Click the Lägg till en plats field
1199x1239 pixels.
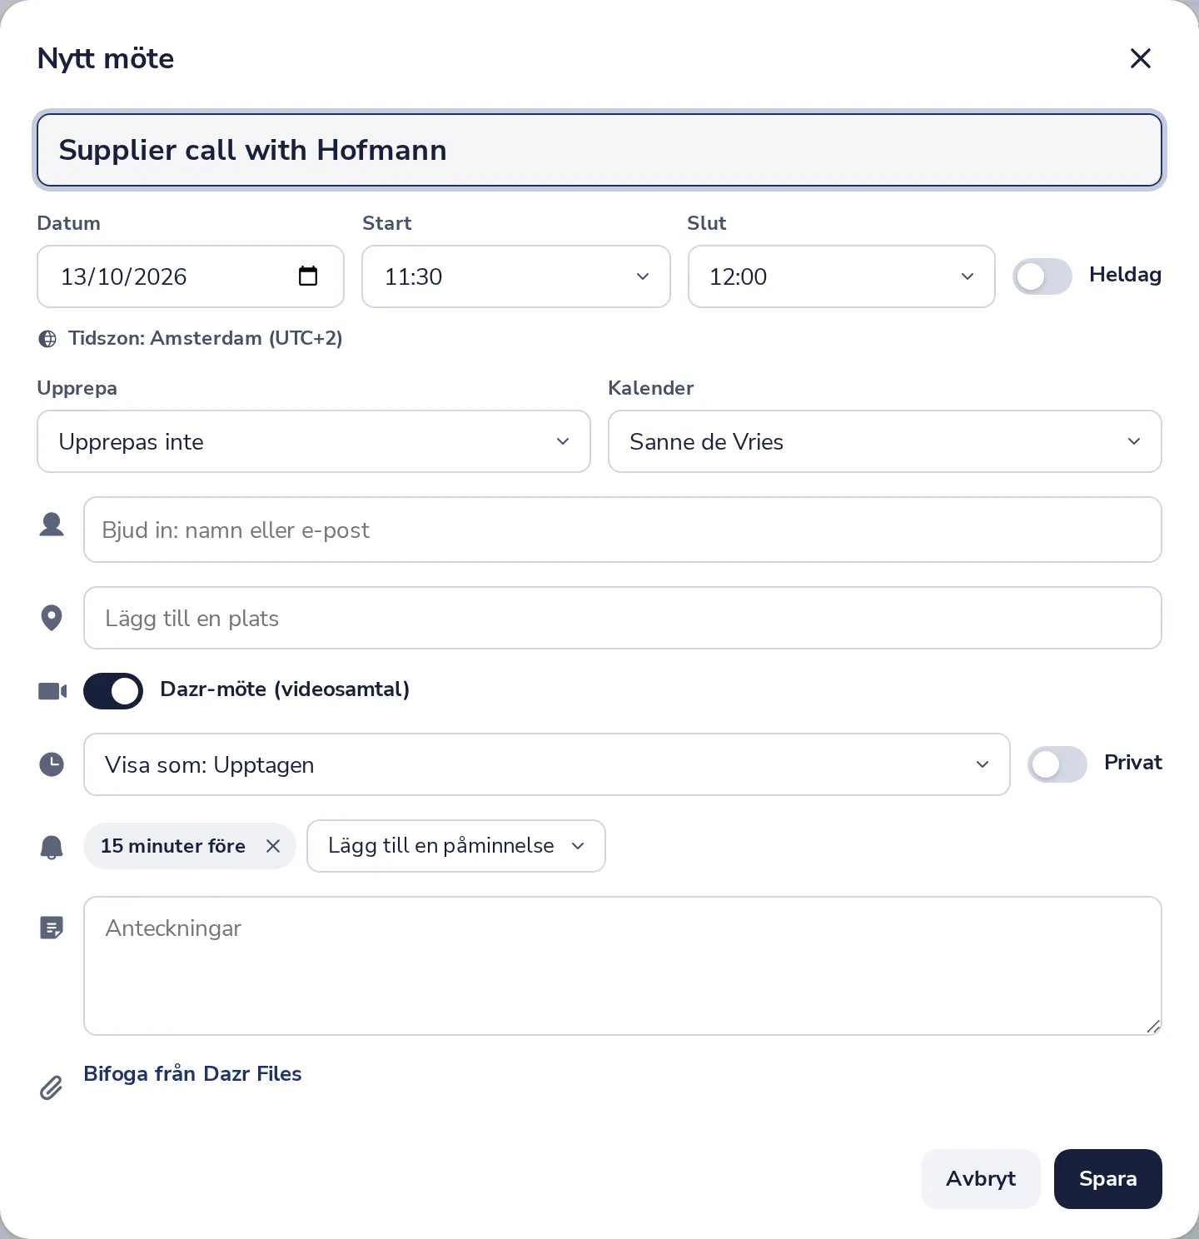(623, 618)
